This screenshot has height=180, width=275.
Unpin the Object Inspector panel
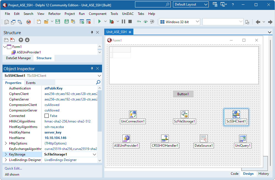[x=92, y=68]
